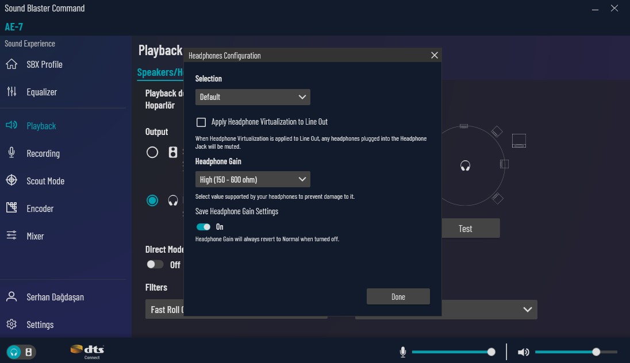This screenshot has width=630, height=363.
Task: Switch output to speakers in bottom toggle
Action: coord(29,352)
